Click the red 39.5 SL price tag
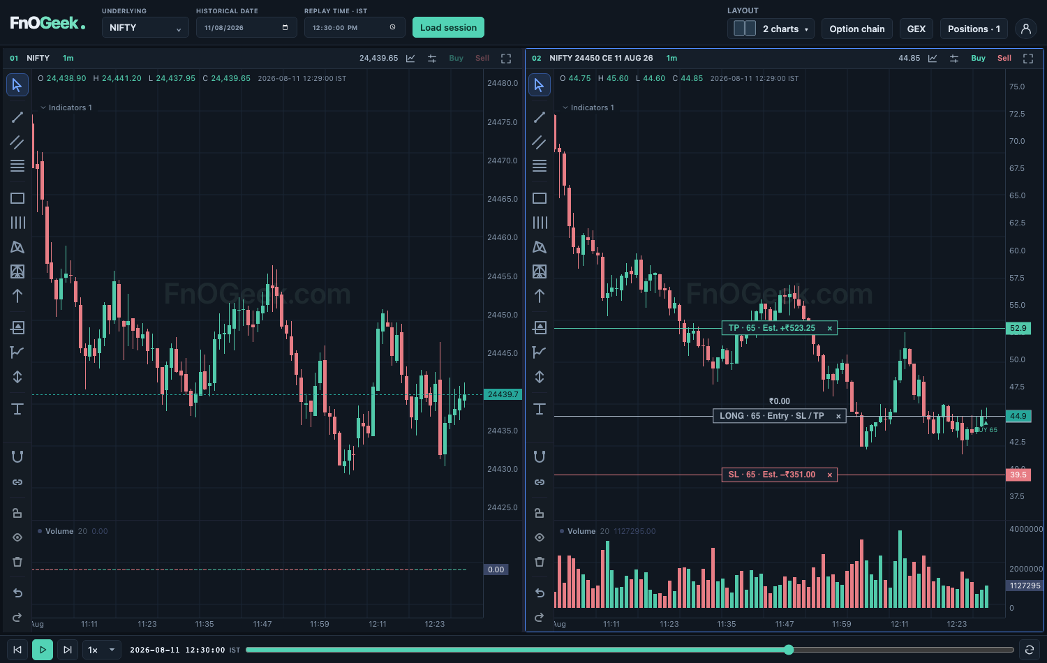The image size is (1047, 663). pyautogui.click(x=1018, y=475)
